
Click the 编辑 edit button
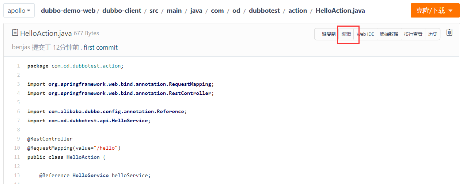(x=346, y=34)
